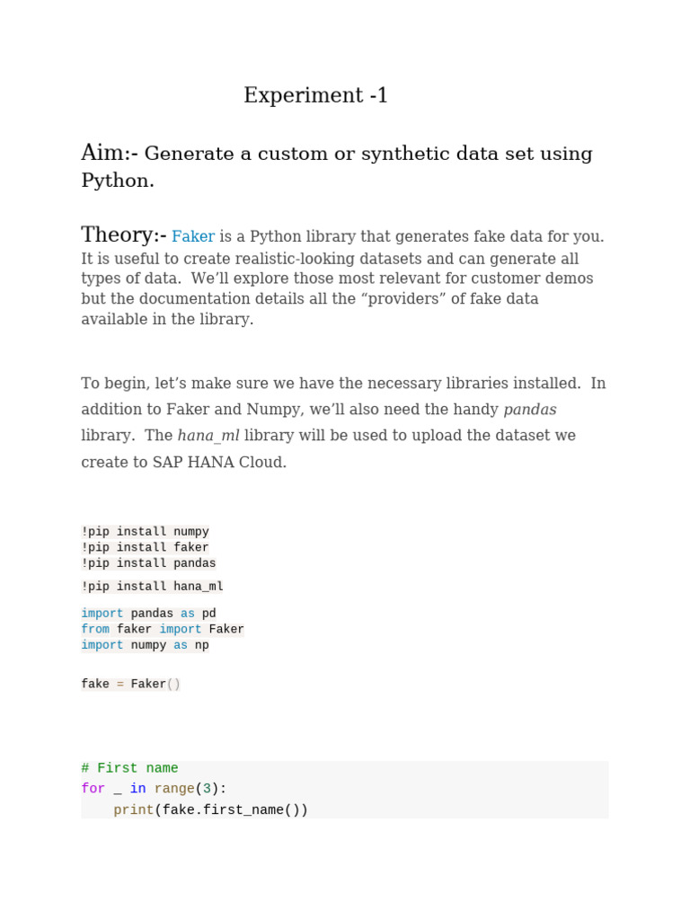
Task: Click the "!pip install numpy" code line
Action: tap(145, 532)
